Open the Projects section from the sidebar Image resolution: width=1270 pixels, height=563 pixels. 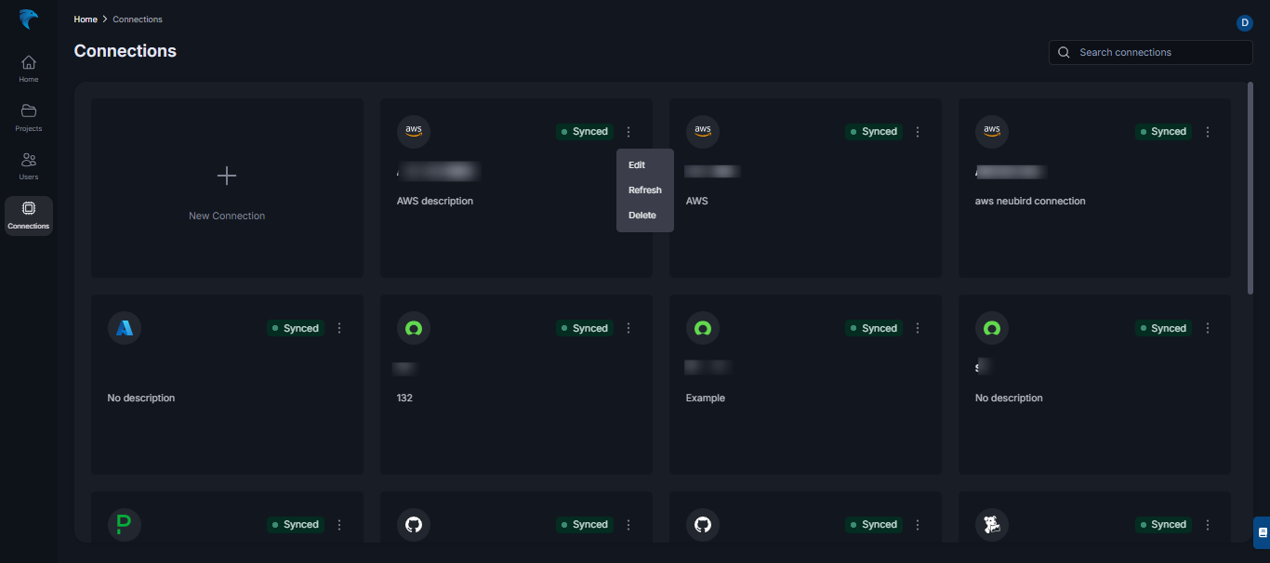pos(28,116)
